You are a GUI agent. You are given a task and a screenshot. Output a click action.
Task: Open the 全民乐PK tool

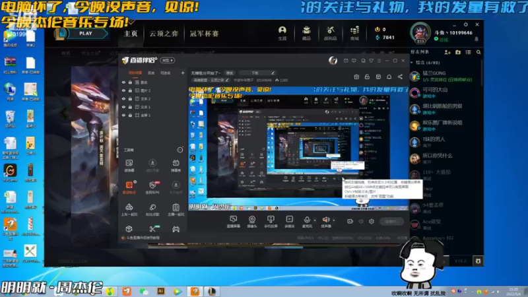click(x=152, y=187)
